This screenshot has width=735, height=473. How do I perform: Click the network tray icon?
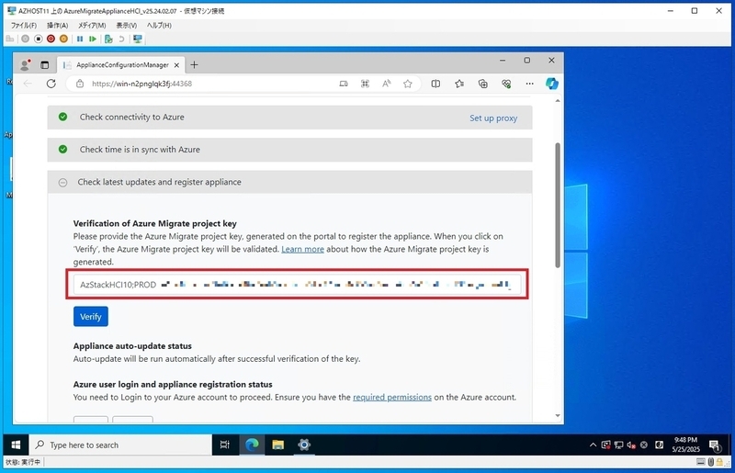coord(618,445)
